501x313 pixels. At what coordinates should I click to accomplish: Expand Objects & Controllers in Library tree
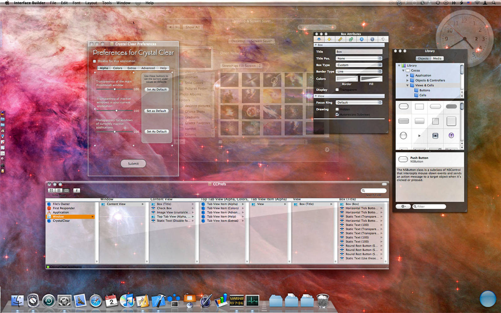coord(407,80)
